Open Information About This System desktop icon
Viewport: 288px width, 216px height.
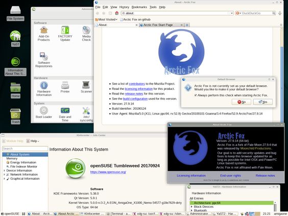(x=15, y=66)
